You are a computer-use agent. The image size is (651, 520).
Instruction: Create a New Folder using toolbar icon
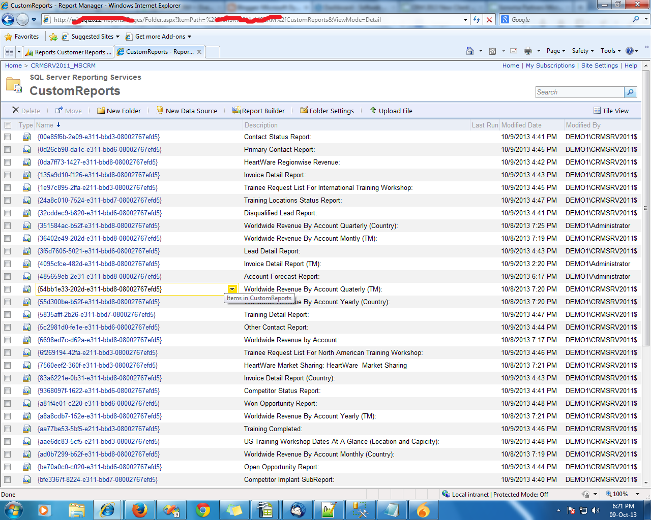(x=119, y=110)
